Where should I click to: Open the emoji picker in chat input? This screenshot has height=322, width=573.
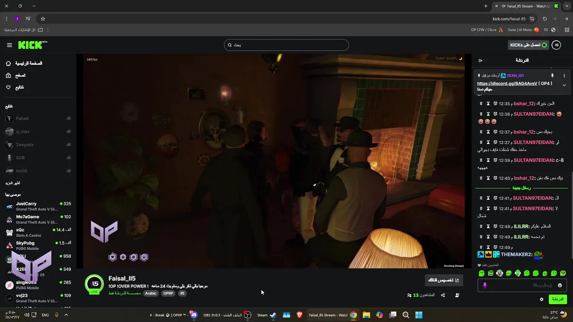(560, 285)
